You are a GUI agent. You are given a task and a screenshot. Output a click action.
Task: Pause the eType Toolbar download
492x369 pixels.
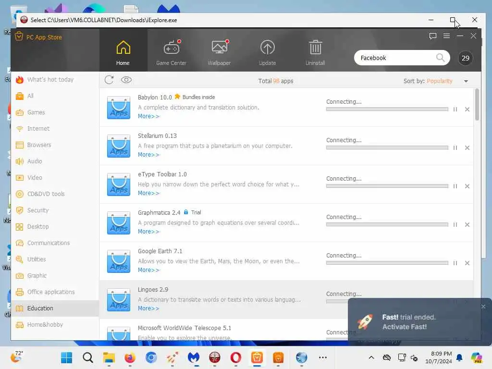pos(455,186)
